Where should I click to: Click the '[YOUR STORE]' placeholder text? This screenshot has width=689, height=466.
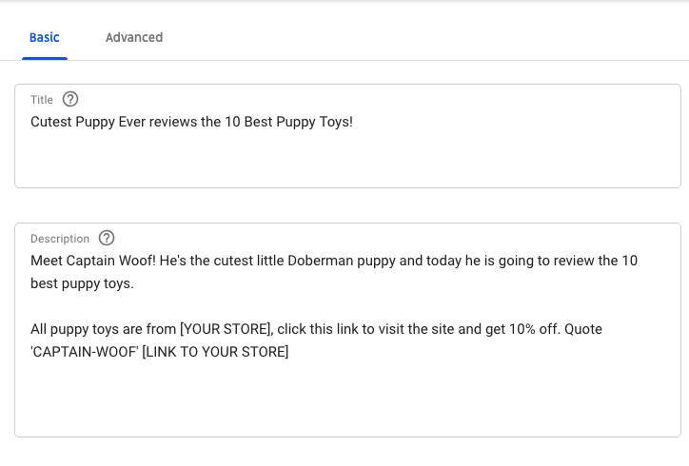226,329
